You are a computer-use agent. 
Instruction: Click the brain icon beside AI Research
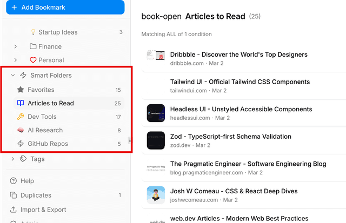pyautogui.click(x=21, y=130)
